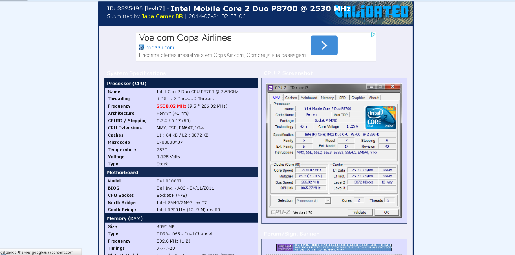
Task: Click the 'System Specifications' heading
Action: [x=136, y=73]
